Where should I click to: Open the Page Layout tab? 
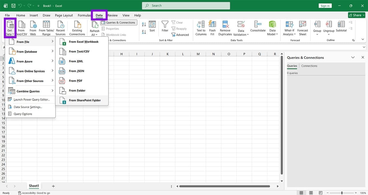64,15
